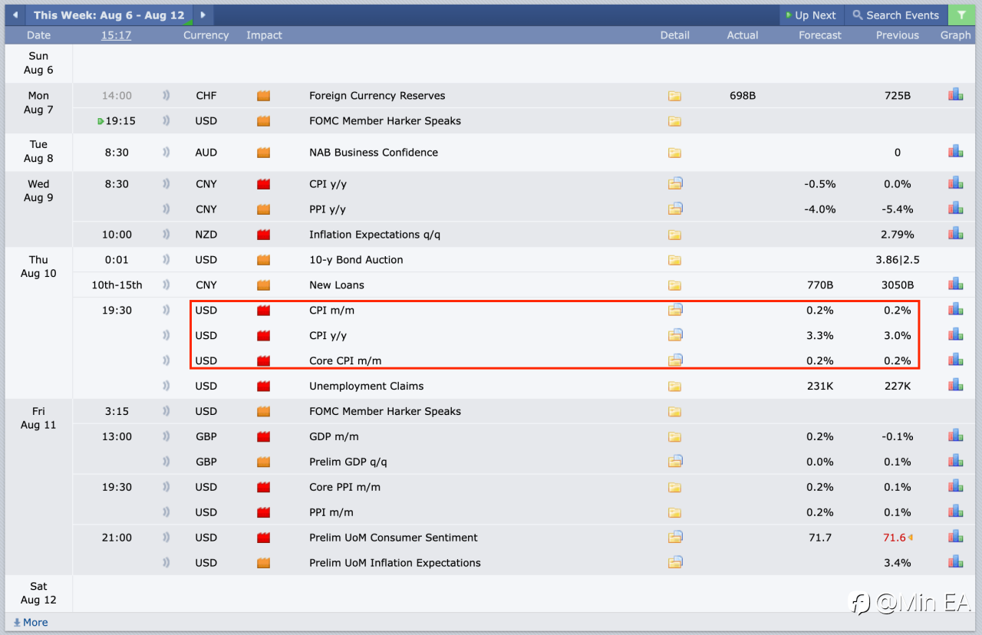Open detail folder for GDP m/m
This screenshot has width=982, height=635.
point(674,437)
